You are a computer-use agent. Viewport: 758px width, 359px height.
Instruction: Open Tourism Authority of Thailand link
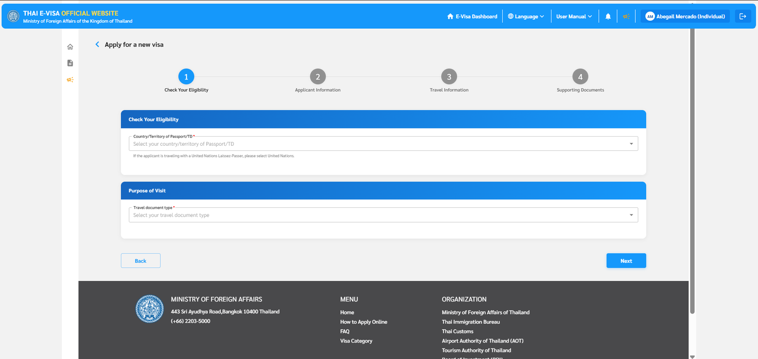pyautogui.click(x=477, y=350)
